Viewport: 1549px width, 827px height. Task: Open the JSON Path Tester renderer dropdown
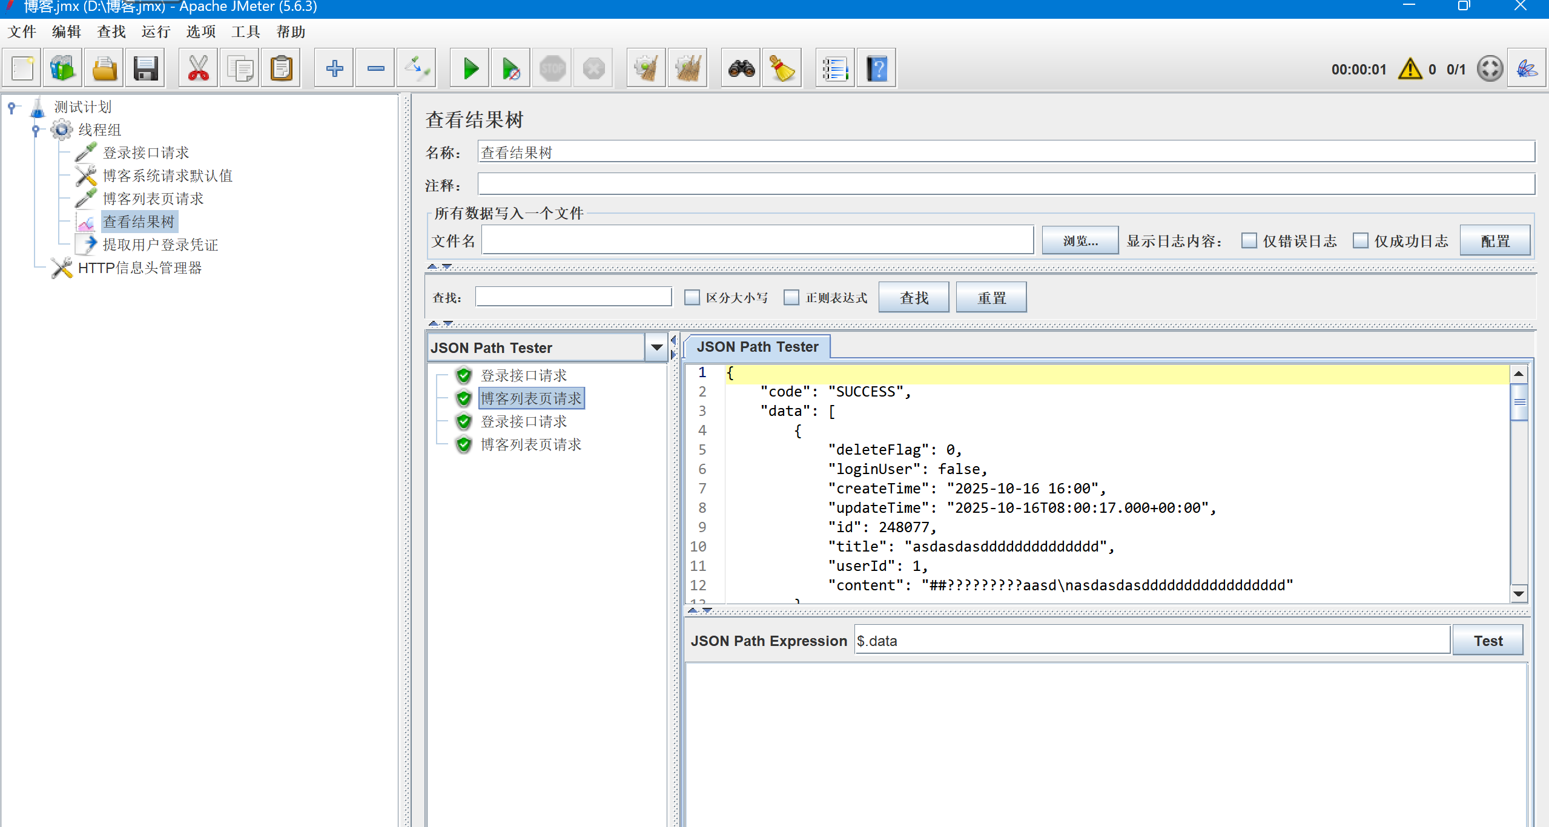point(656,348)
